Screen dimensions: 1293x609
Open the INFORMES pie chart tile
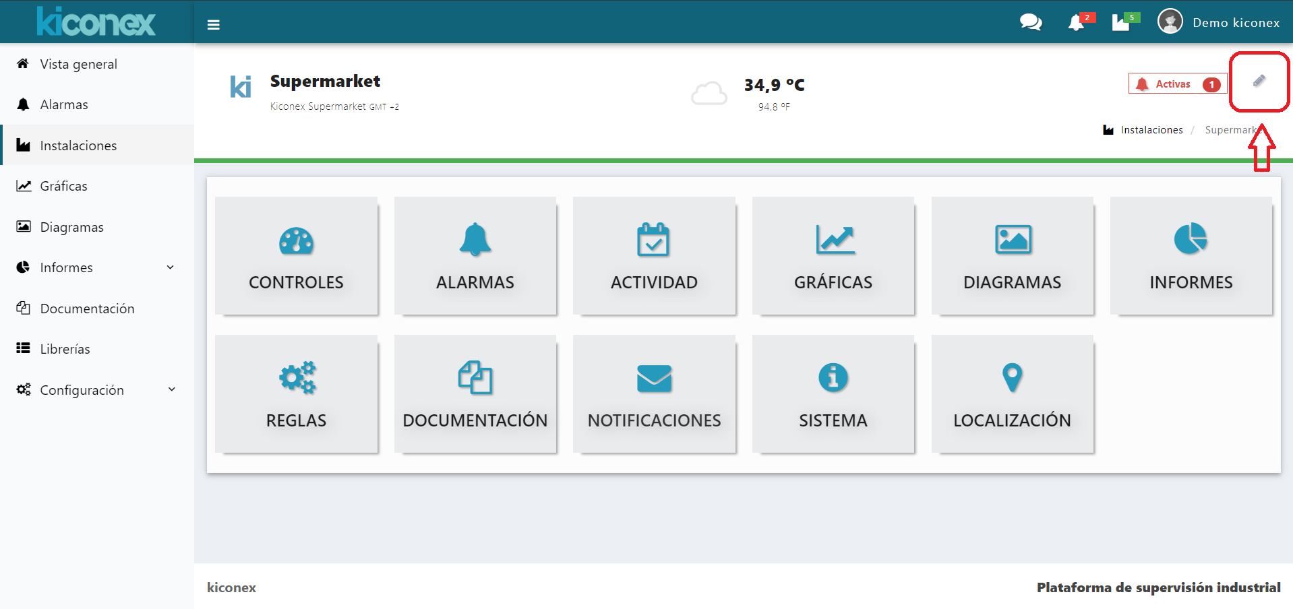click(1191, 256)
